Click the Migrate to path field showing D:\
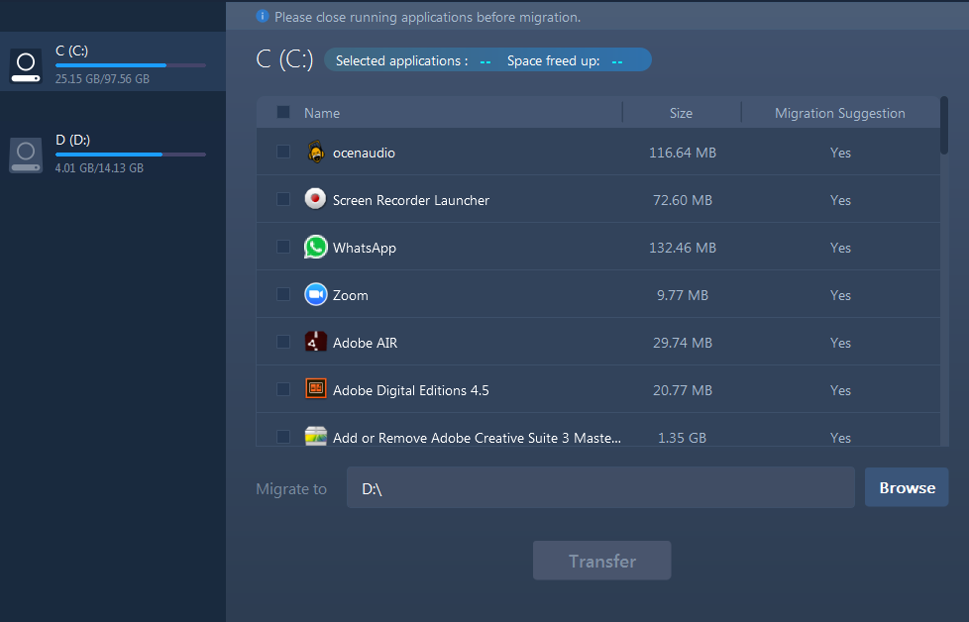The height and width of the screenshot is (622, 969). [x=600, y=487]
